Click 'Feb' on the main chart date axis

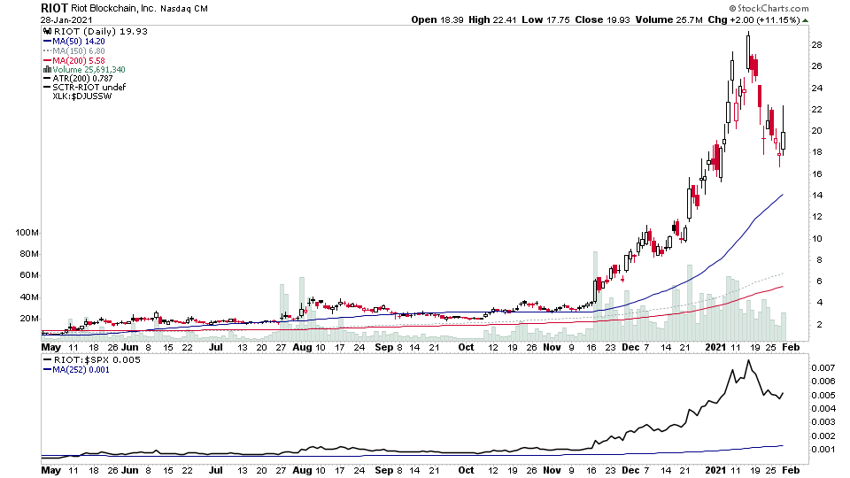click(x=791, y=347)
